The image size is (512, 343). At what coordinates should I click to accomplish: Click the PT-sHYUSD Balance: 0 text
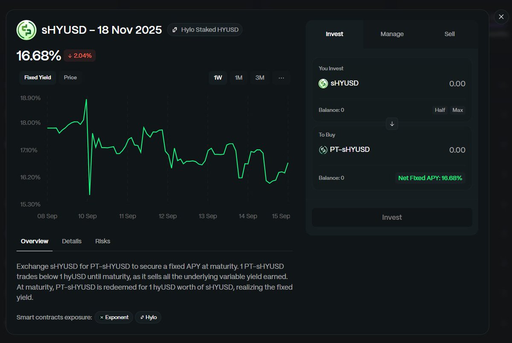pyautogui.click(x=332, y=178)
